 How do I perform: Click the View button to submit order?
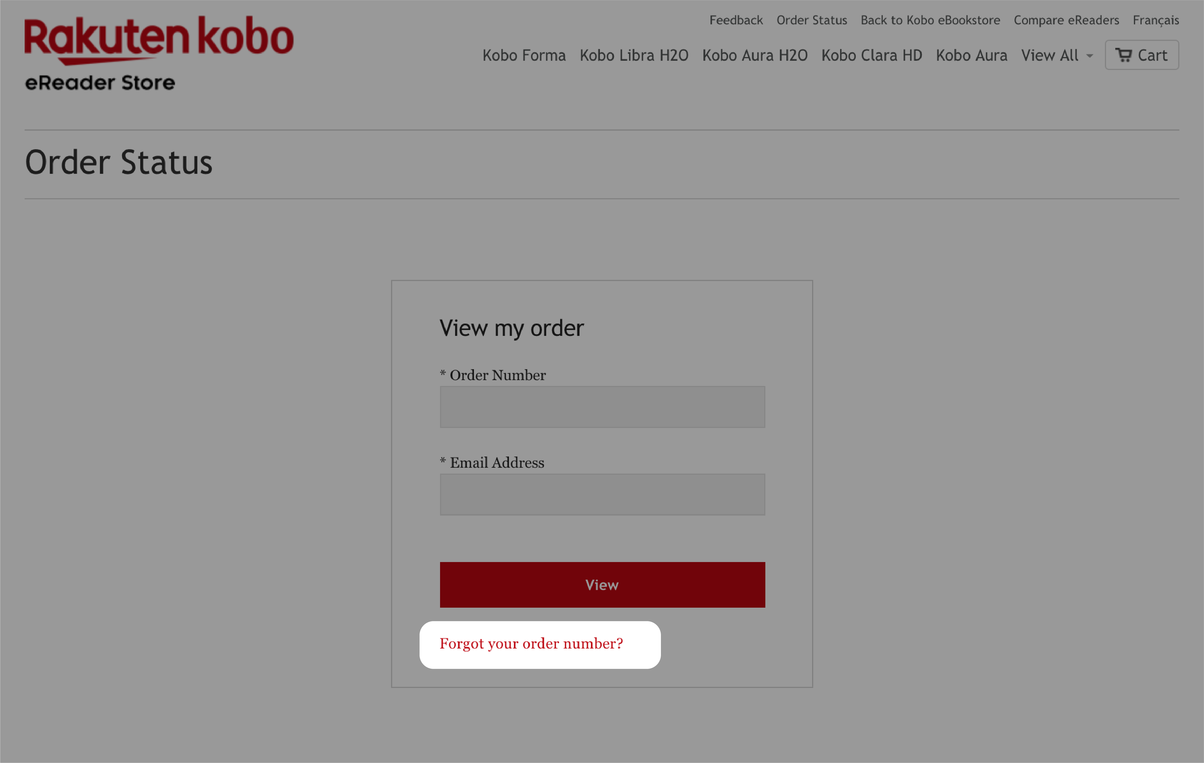coord(602,584)
